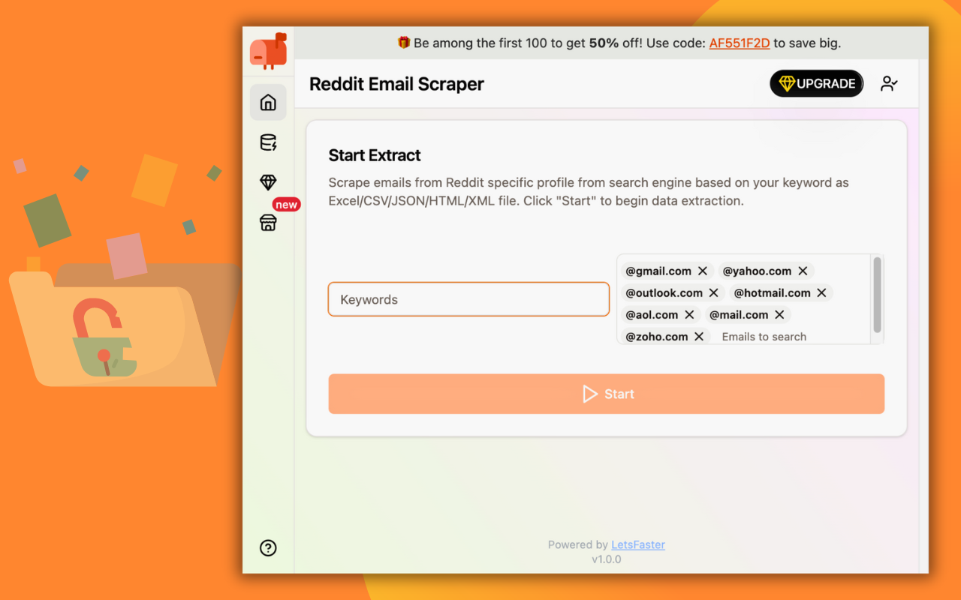Open the LetsFaster link
The image size is (961, 600).
coord(638,544)
